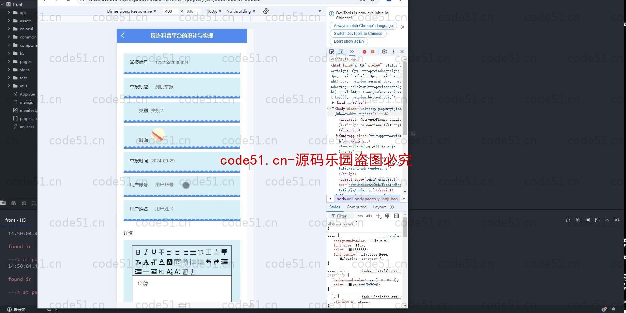Apply italic formatting in the editor

point(146,252)
